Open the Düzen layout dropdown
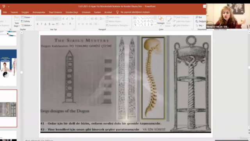This screenshot has width=250, height=141. point(27,17)
